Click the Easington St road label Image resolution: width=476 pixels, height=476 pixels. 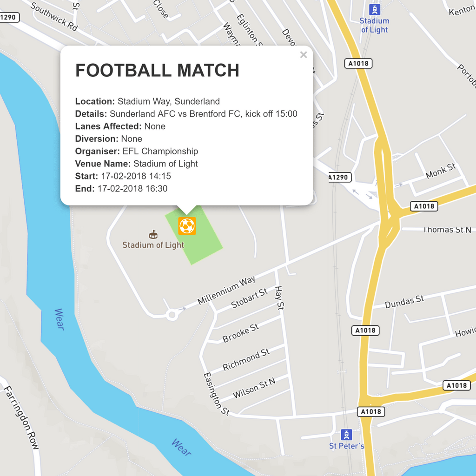[x=216, y=394]
